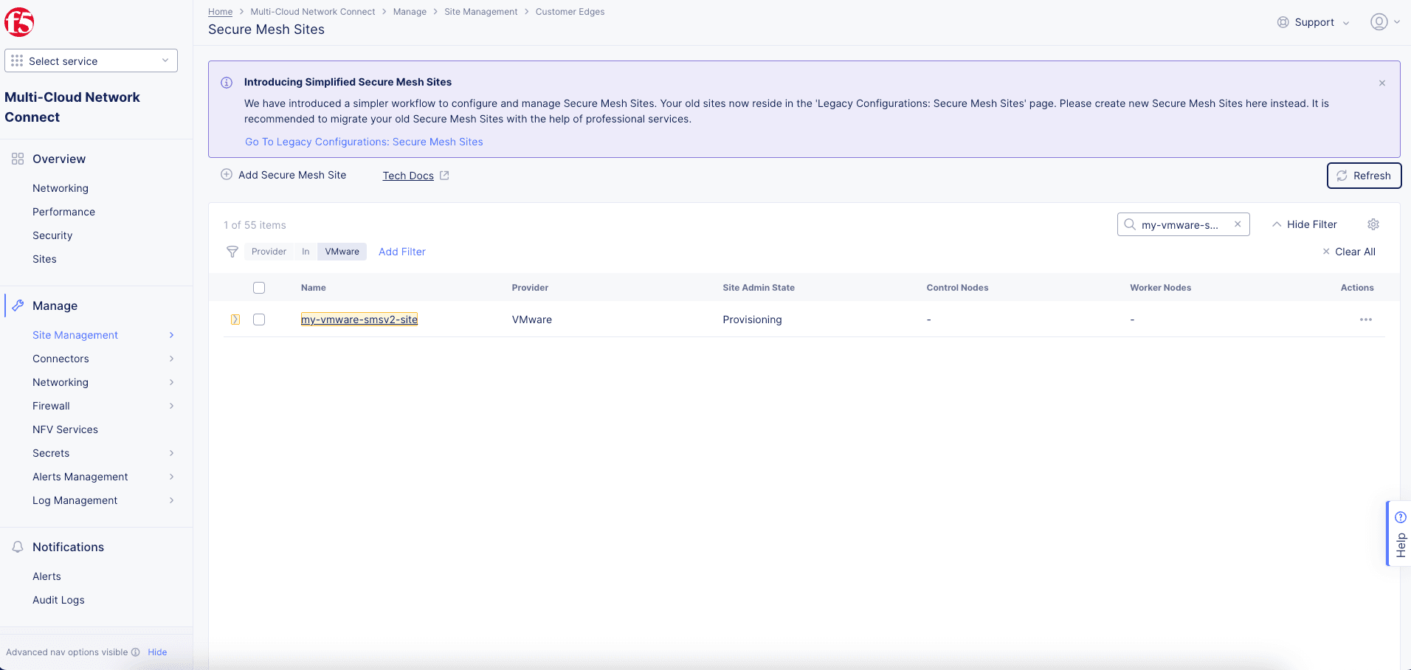This screenshot has width=1411, height=670.
Task: Open the Sites overview page
Action: point(44,259)
